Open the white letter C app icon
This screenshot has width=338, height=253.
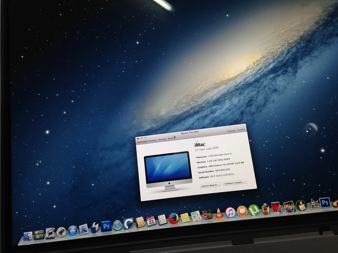point(128,224)
